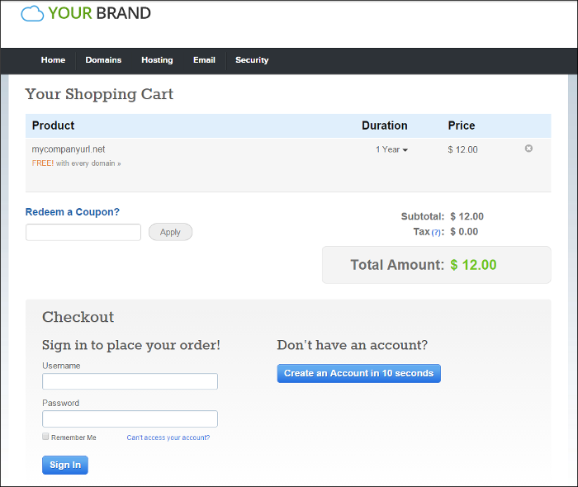Open the Can't access your account? link
Screen dimensions: 578x487
click(x=168, y=437)
